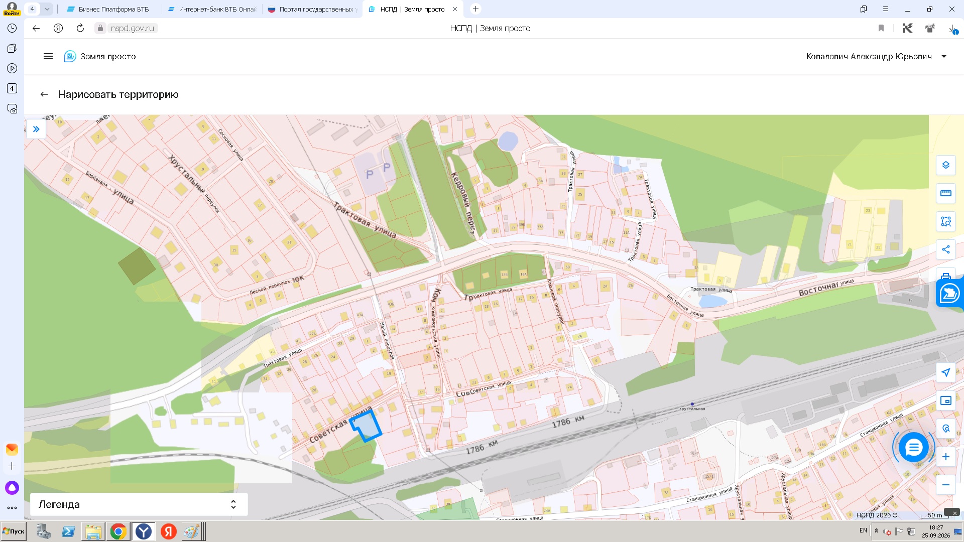This screenshot has width=964, height=542.
Task: Click the Земля просто logo link
Action: pyautogui.click(x=100, y=56)
